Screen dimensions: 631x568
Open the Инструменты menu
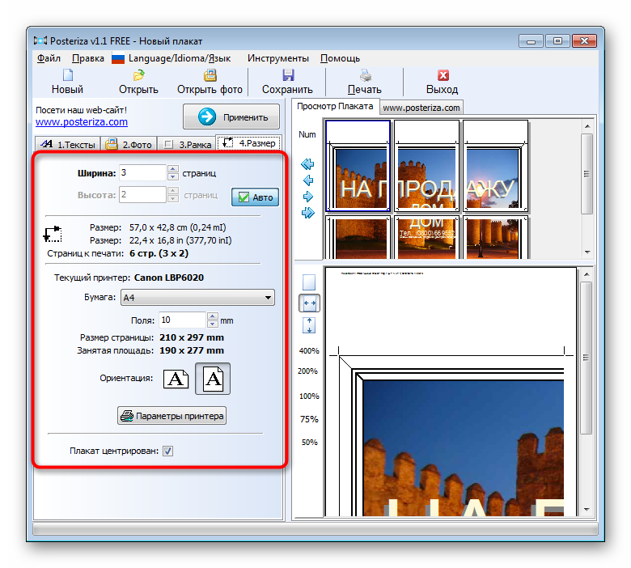278,58
